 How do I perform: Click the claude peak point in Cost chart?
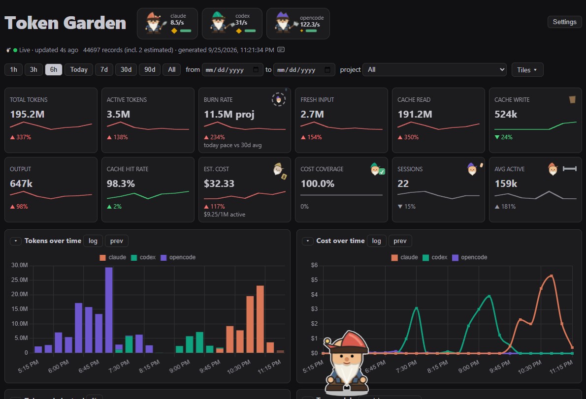click(x=551, y=276)
